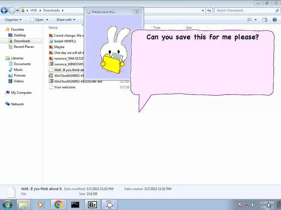Sort files by the Type column header

click(157, 28)
